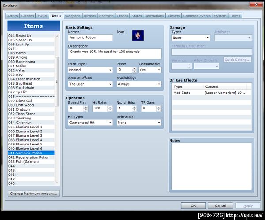This screenshot has height=220, width=265.
Task: Open the Area of Effect dropdown
Action: [91, 84]
